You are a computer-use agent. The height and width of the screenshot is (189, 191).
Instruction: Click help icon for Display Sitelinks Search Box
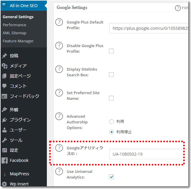59,69
